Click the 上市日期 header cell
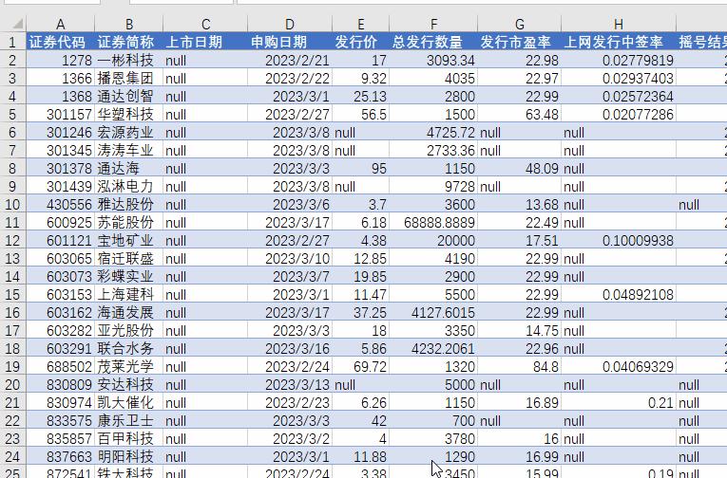Screen dimensions: 727x478 (x=205, y=42)
